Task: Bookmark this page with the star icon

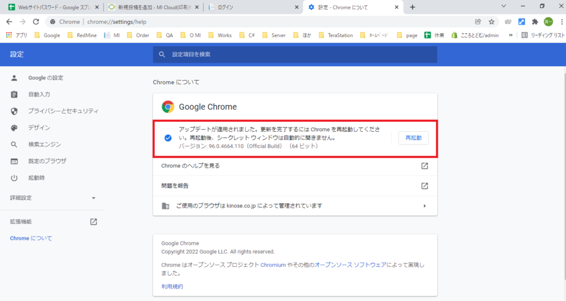Action: (491, 21)
